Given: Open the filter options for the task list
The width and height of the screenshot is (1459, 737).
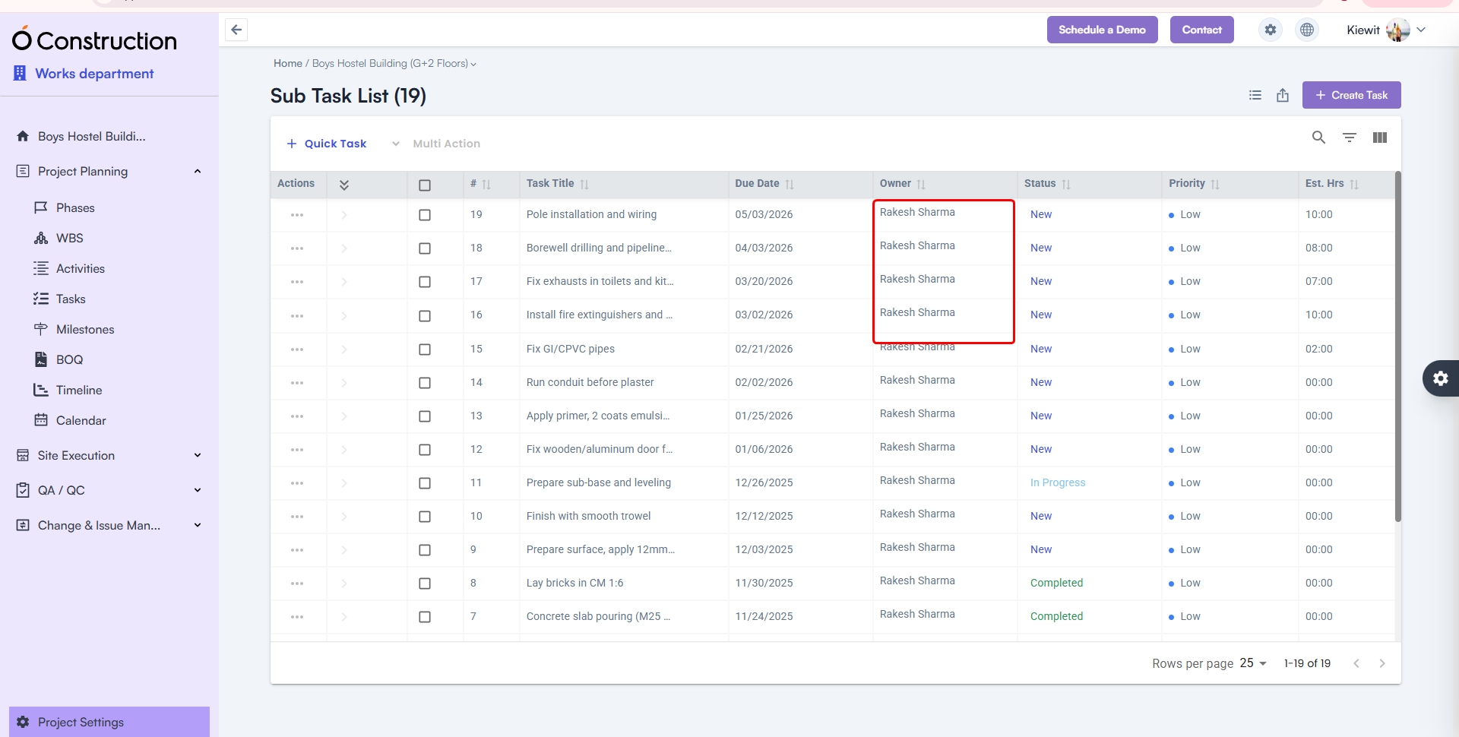Looking at the screenshot, I should pos(1350,138).
